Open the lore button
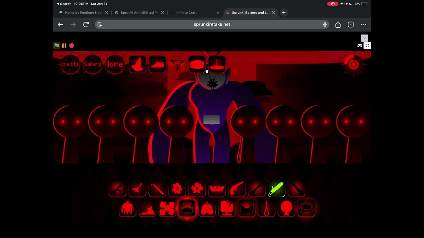The image size is (424, 238). 115,64
